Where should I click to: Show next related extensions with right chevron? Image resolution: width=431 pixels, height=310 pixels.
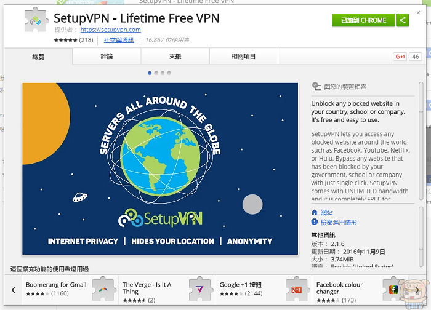point(417,290)
